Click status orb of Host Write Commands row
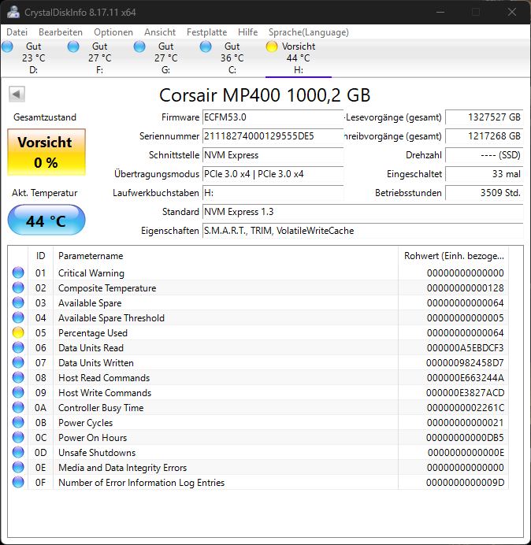Viewport: 531px width, 545px height. (18, 392)
